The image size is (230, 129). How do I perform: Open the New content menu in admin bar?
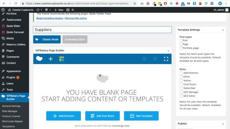coord(59,10)
